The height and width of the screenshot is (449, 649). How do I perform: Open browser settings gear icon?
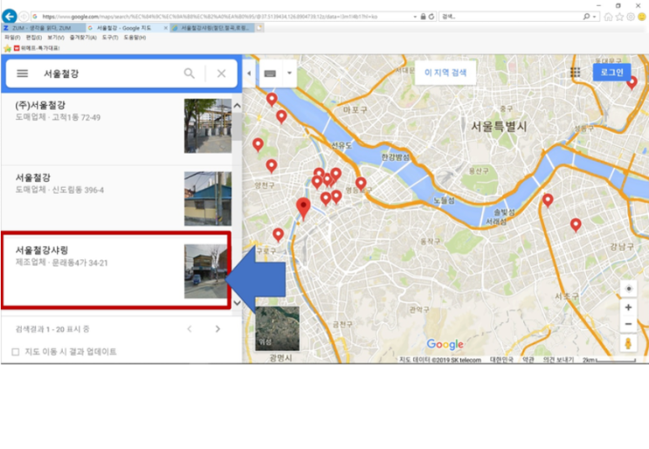pos(631,17)
